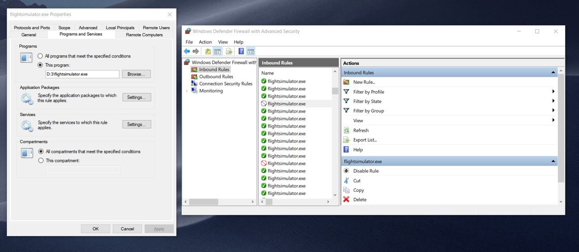Click the Copy icon in Actions pane
579x252 pixels.
click(346, 190)
